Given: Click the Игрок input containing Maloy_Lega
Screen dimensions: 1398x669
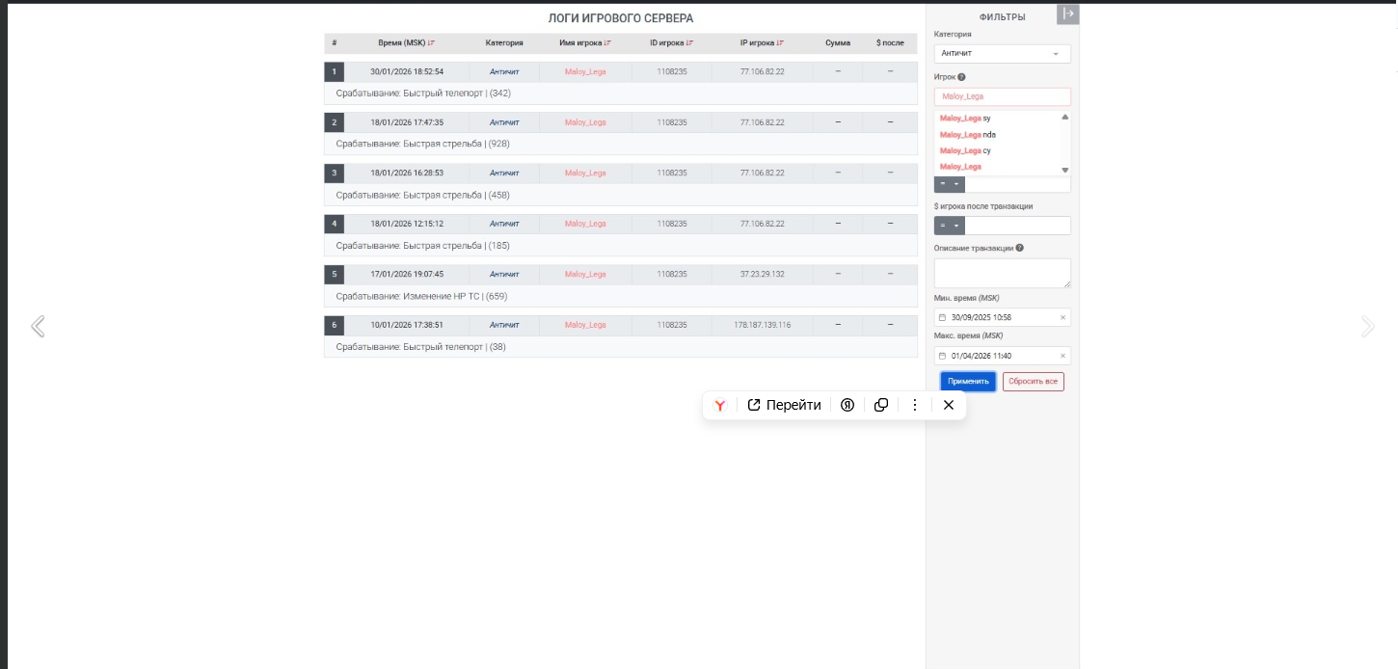Looking at the screenshot, I should pyautogui.click(x=1002, y=96).
